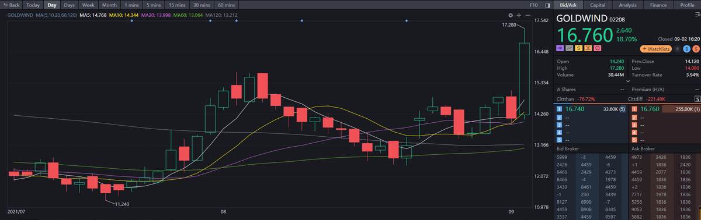
Task: Select the 60 mins interval
Action: click(225, 5)
